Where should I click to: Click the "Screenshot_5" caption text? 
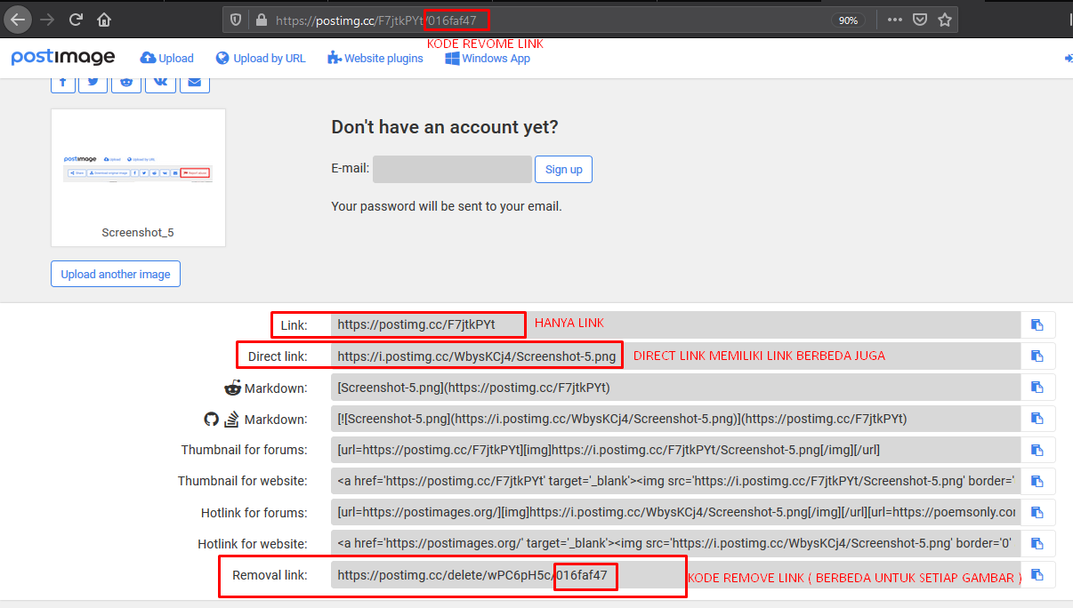[138, 233]
